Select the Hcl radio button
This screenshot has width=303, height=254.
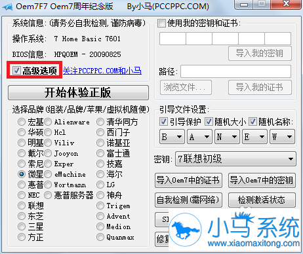pos(48,132)
